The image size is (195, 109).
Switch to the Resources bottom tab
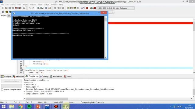click(18, 77)
